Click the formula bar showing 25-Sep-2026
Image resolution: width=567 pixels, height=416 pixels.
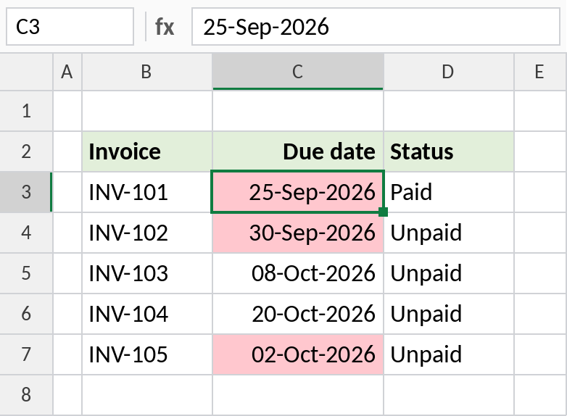coord(376,27)
